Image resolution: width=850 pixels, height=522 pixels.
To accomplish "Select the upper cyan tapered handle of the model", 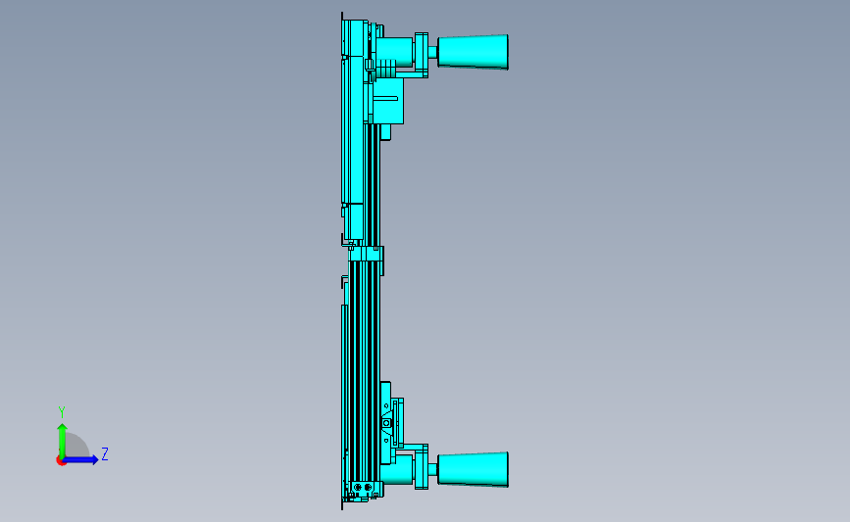I will [x=473, y=52].
